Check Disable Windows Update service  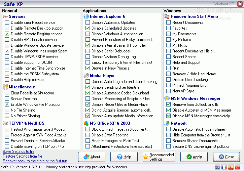pyautogui.click(x=7, y=45)
